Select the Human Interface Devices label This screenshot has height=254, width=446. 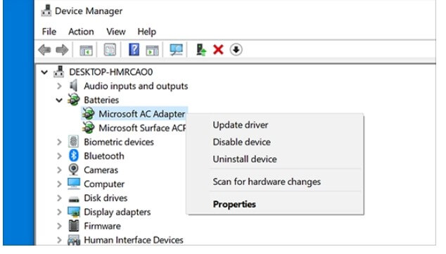134,240
